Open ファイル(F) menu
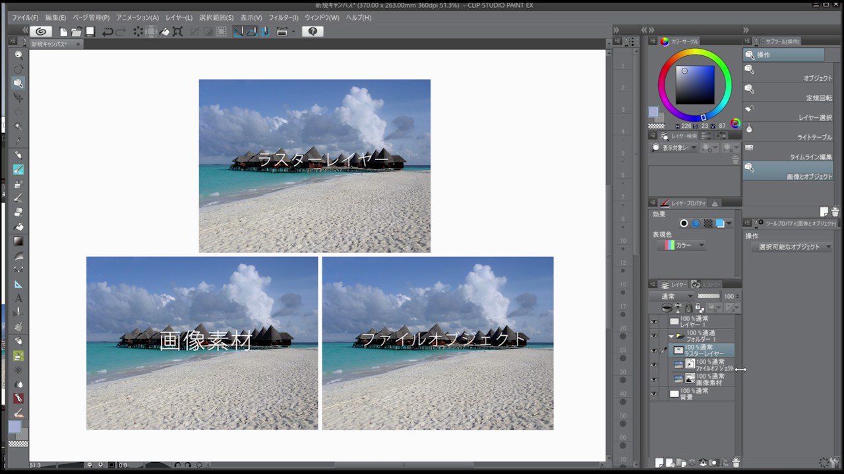 point(25,17)
